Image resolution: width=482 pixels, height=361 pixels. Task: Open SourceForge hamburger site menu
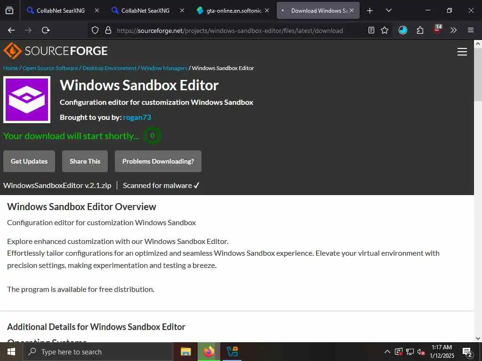(x=462, y=52)
